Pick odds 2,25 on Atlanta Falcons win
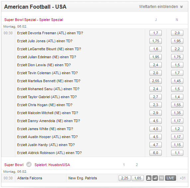Viewport: 190px width, 188px height. pyautogui.click(x=125, y=178)
